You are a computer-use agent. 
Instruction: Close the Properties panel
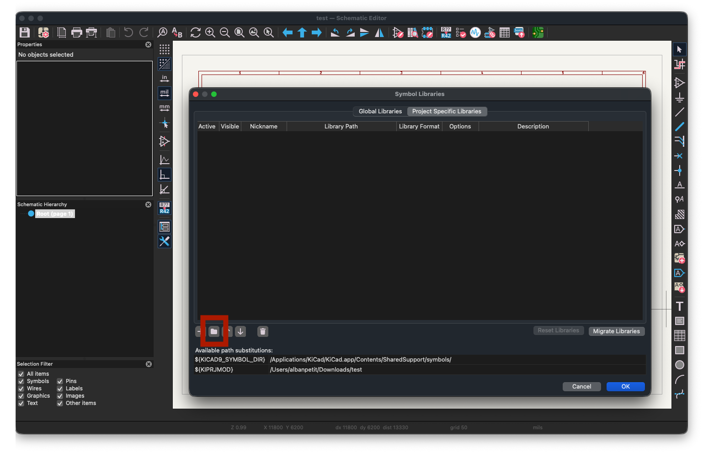click(x=148, y=44)
